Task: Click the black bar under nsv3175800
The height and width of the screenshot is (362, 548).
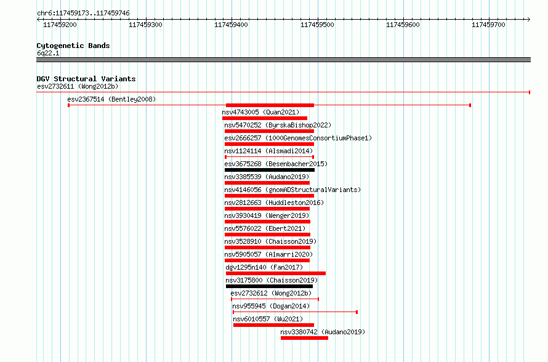Action: 270,286
